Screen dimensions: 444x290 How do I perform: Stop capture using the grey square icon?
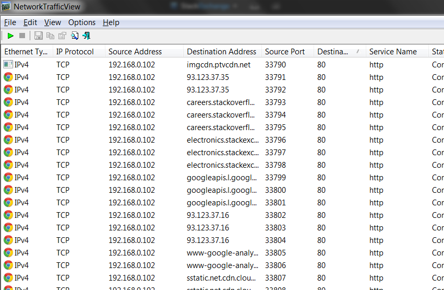pos(22,36)
